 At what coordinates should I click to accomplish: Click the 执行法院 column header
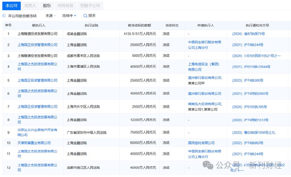[x=91, y=25]
